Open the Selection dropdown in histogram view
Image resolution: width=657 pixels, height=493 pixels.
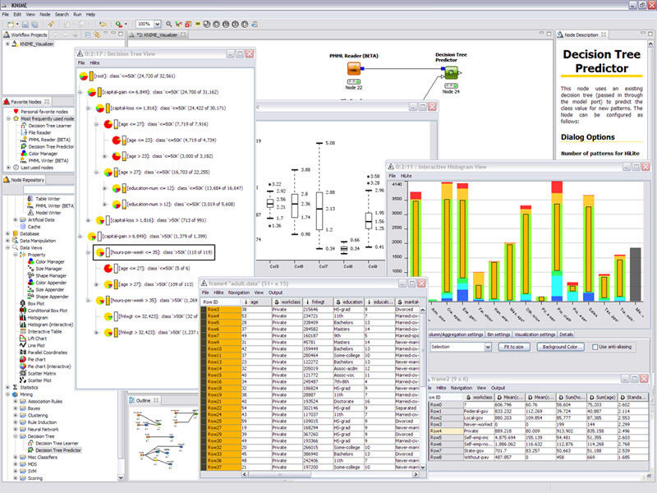(488, 347)
